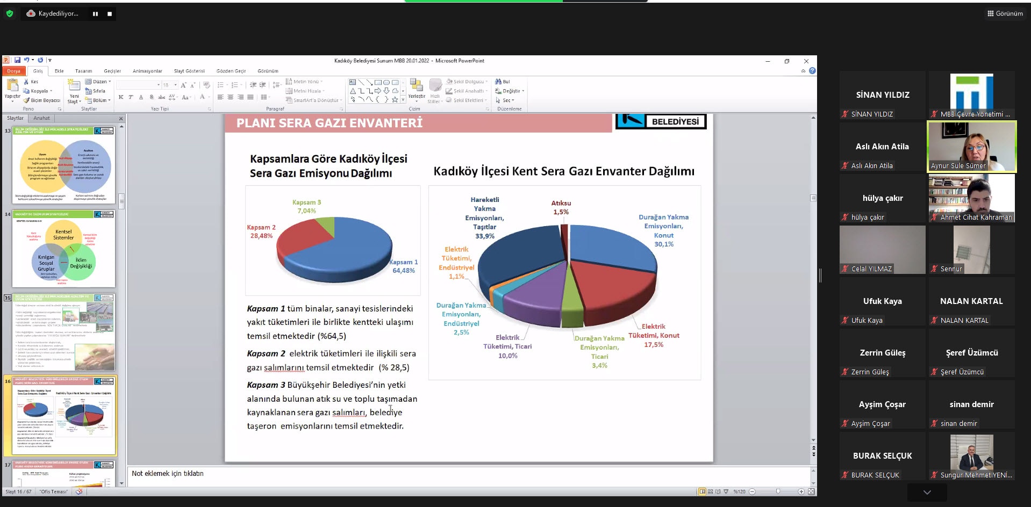Pause the screen recording
The width and height of the screenshot is (1031, 507).
coord(95,14)
